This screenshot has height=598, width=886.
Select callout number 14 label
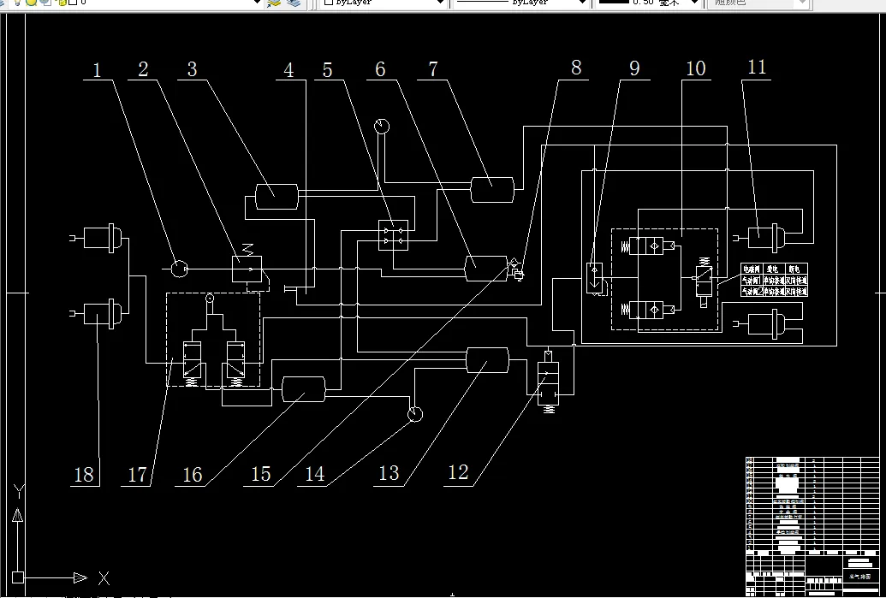pos(315,474)
